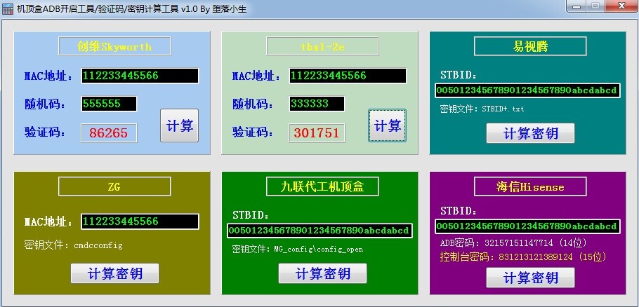Click 计算 button in tbx1-2e panel
The width and height of the screenshot is (639, 307).
[387, 125]
